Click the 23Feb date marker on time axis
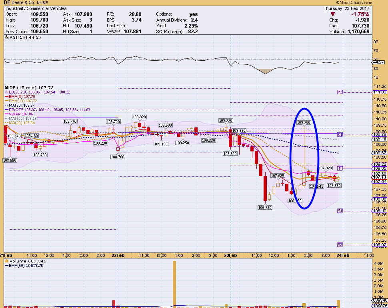388x308 pixels. [x=230, y=255]
